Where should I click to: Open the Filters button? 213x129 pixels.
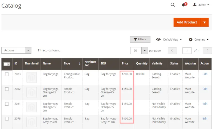pyautogui.click(x=140, y=40)
